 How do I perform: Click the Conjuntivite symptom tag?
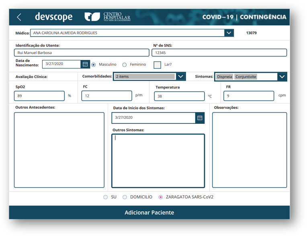(246, 76)
